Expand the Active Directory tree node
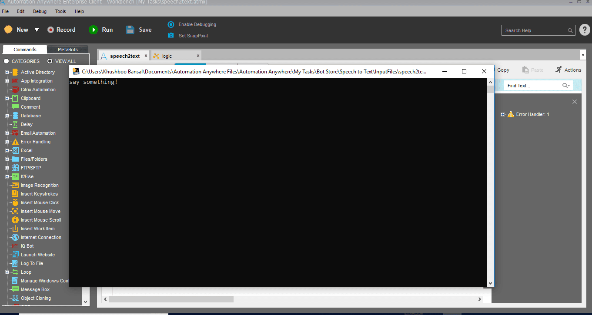 pyautogui.click(x=7, y=72)
